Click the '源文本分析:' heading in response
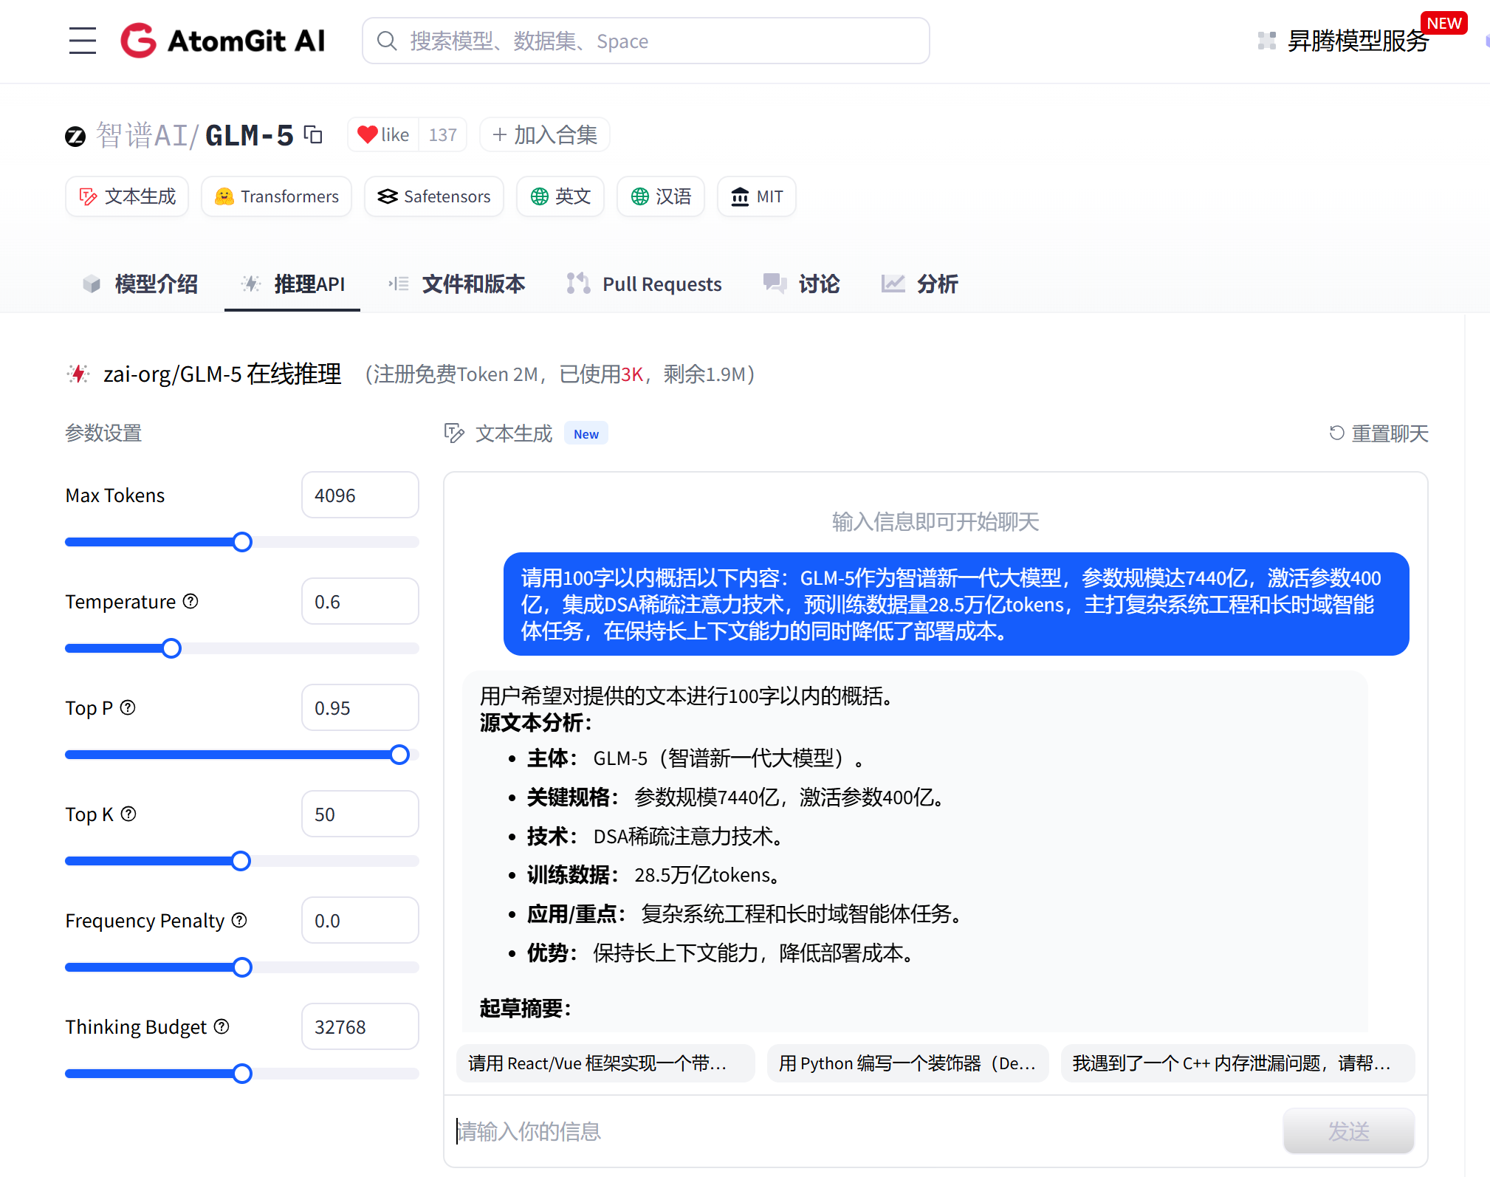This screenshot has height=1177, width=1490. pos(536,722)
